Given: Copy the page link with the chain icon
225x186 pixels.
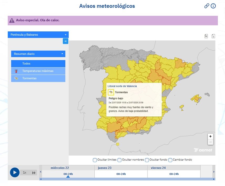Looking at the screenshot, I should coord(207,6).
